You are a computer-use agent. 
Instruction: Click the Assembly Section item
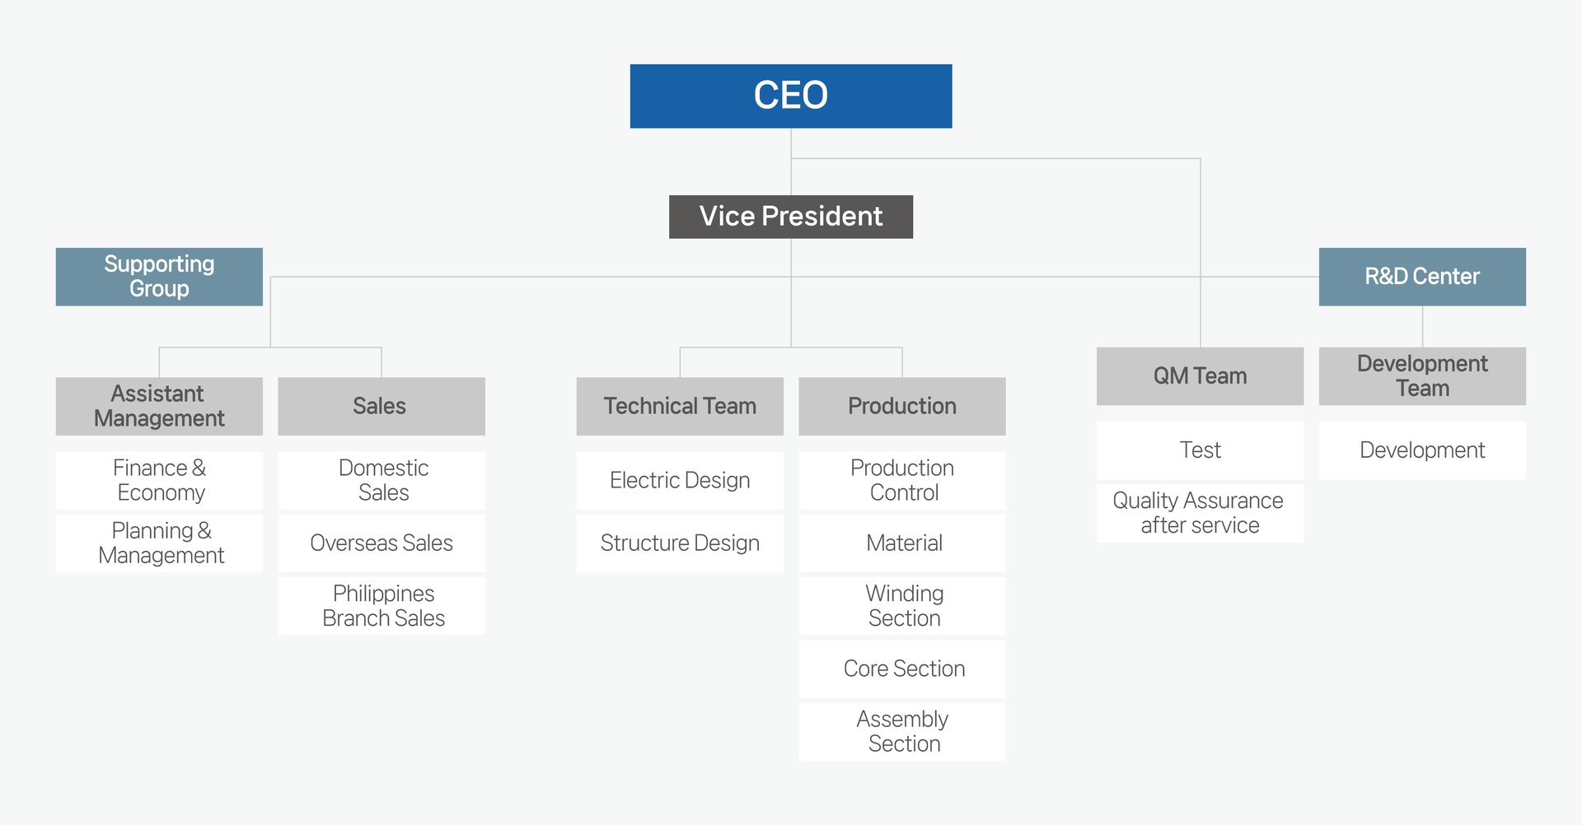901,731
